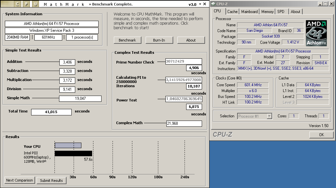336x188 pixels.
Task: Click the CPU-Z title bar icon
Action: pyautogui.click(x=213, y=4)
